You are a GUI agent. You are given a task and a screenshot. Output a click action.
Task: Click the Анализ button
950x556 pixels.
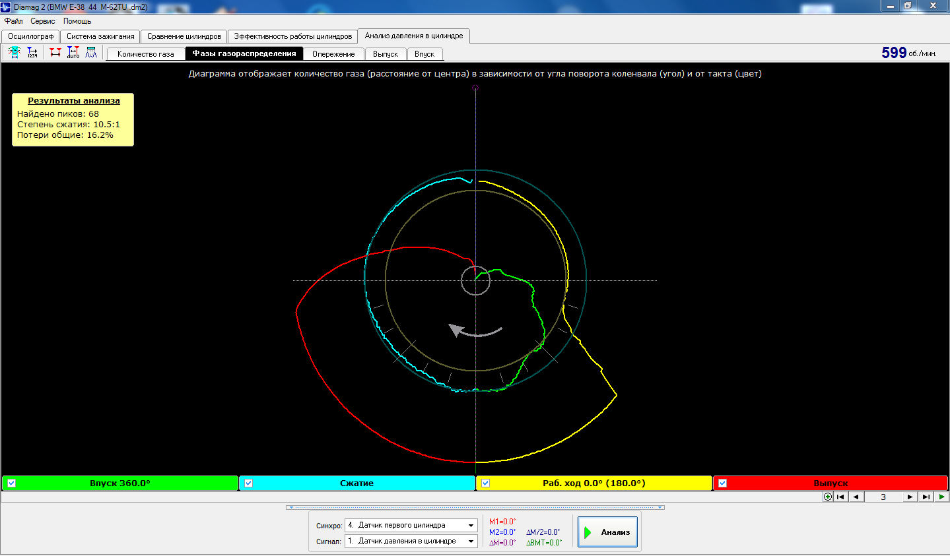pos(607,532)
